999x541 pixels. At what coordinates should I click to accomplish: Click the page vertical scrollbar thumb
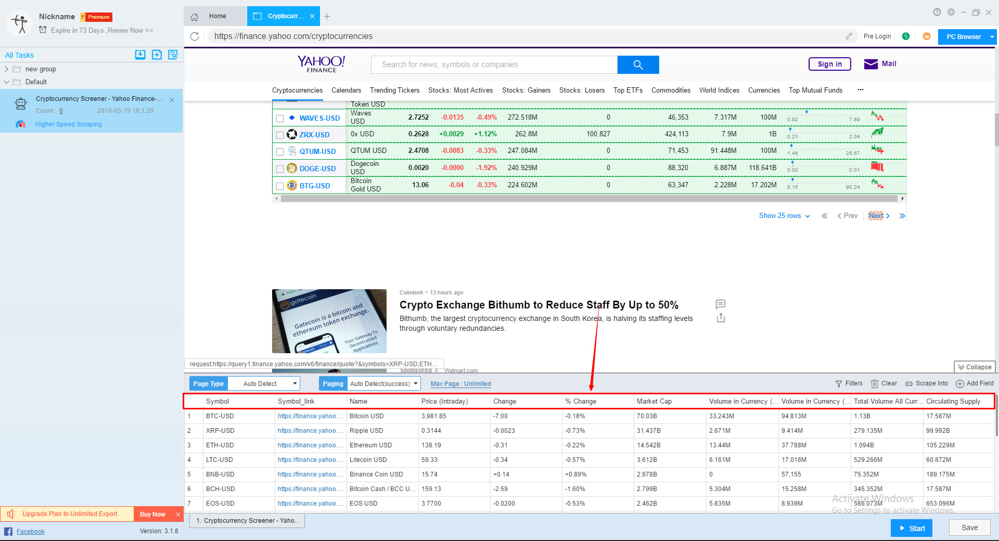(x=996, y=130)
